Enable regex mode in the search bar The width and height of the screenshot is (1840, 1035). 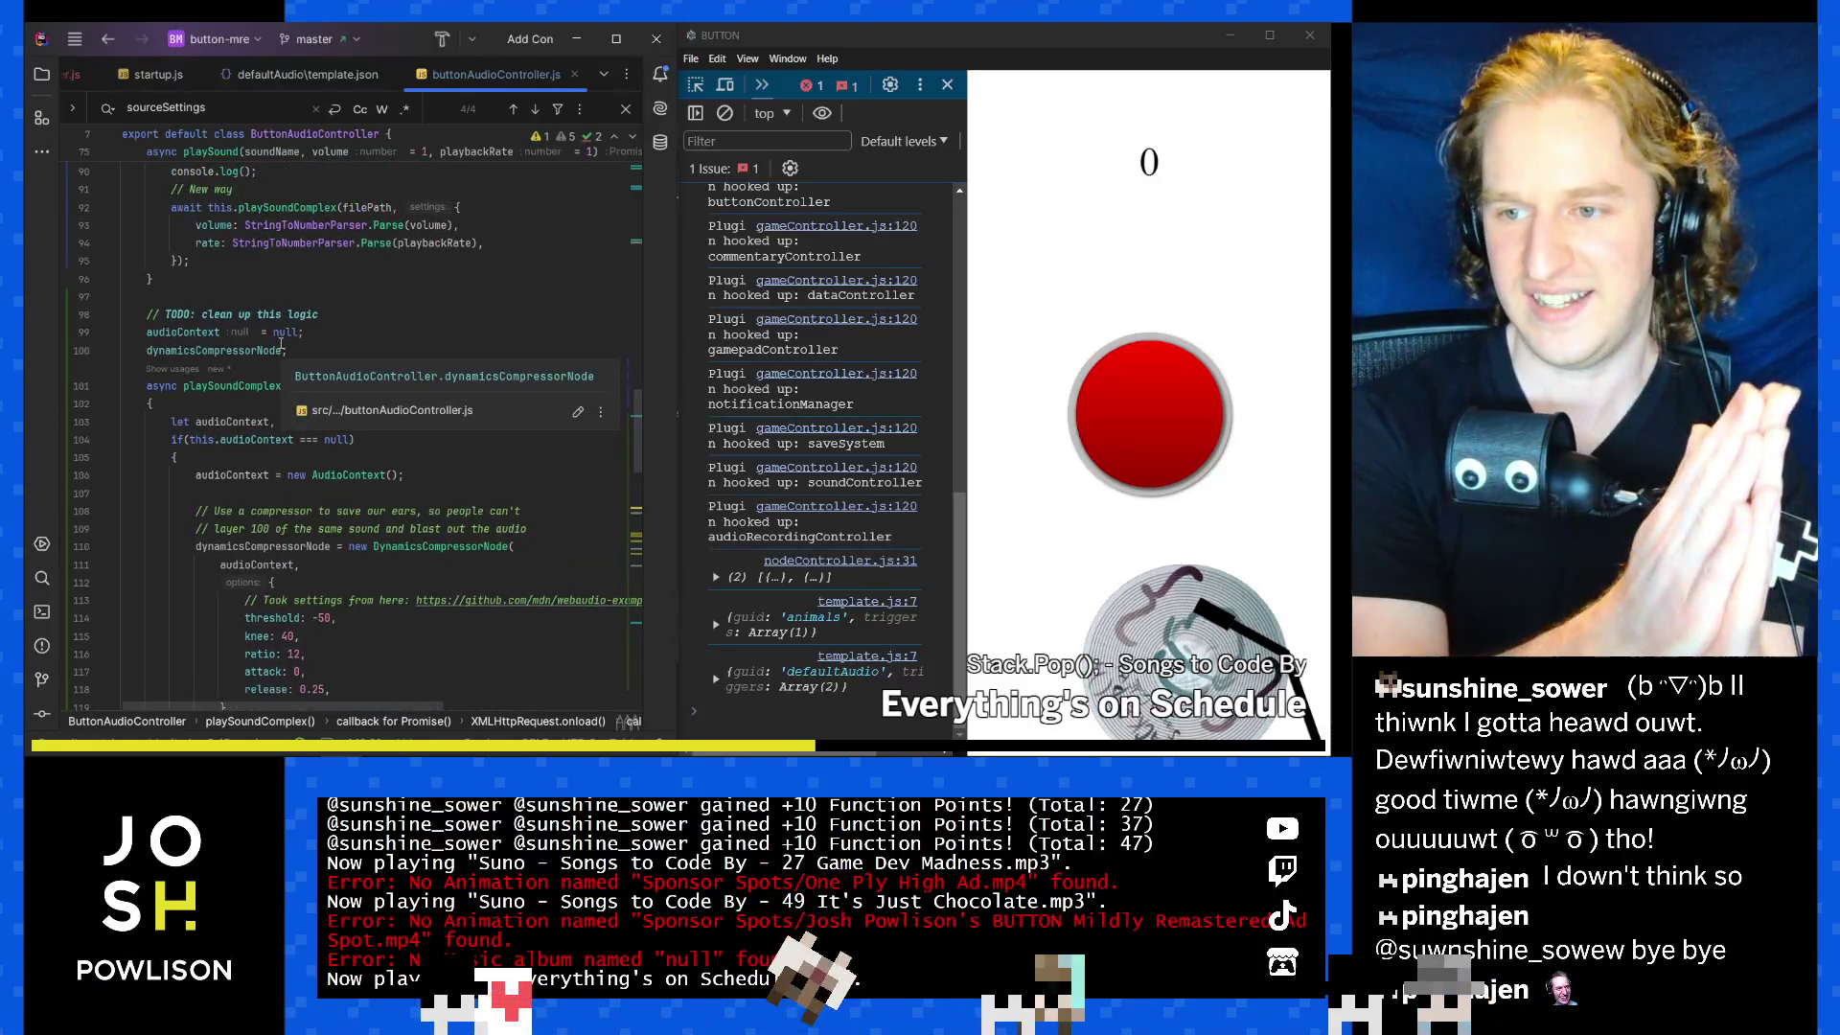pyautogui.click(x=404, y=108)
